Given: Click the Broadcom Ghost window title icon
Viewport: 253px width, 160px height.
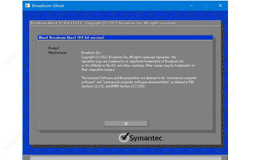Looking at the screenshot, I should [x=28, y=5].
